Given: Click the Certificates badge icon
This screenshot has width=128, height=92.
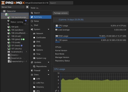Looking at the screenshot, I should (34, 38).
